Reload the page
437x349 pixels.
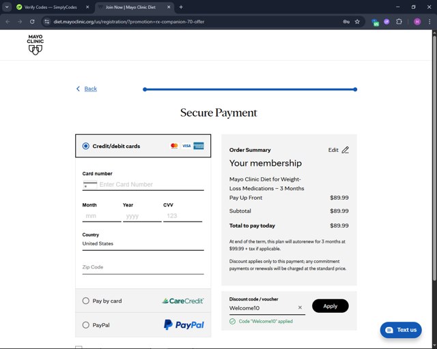32,22
